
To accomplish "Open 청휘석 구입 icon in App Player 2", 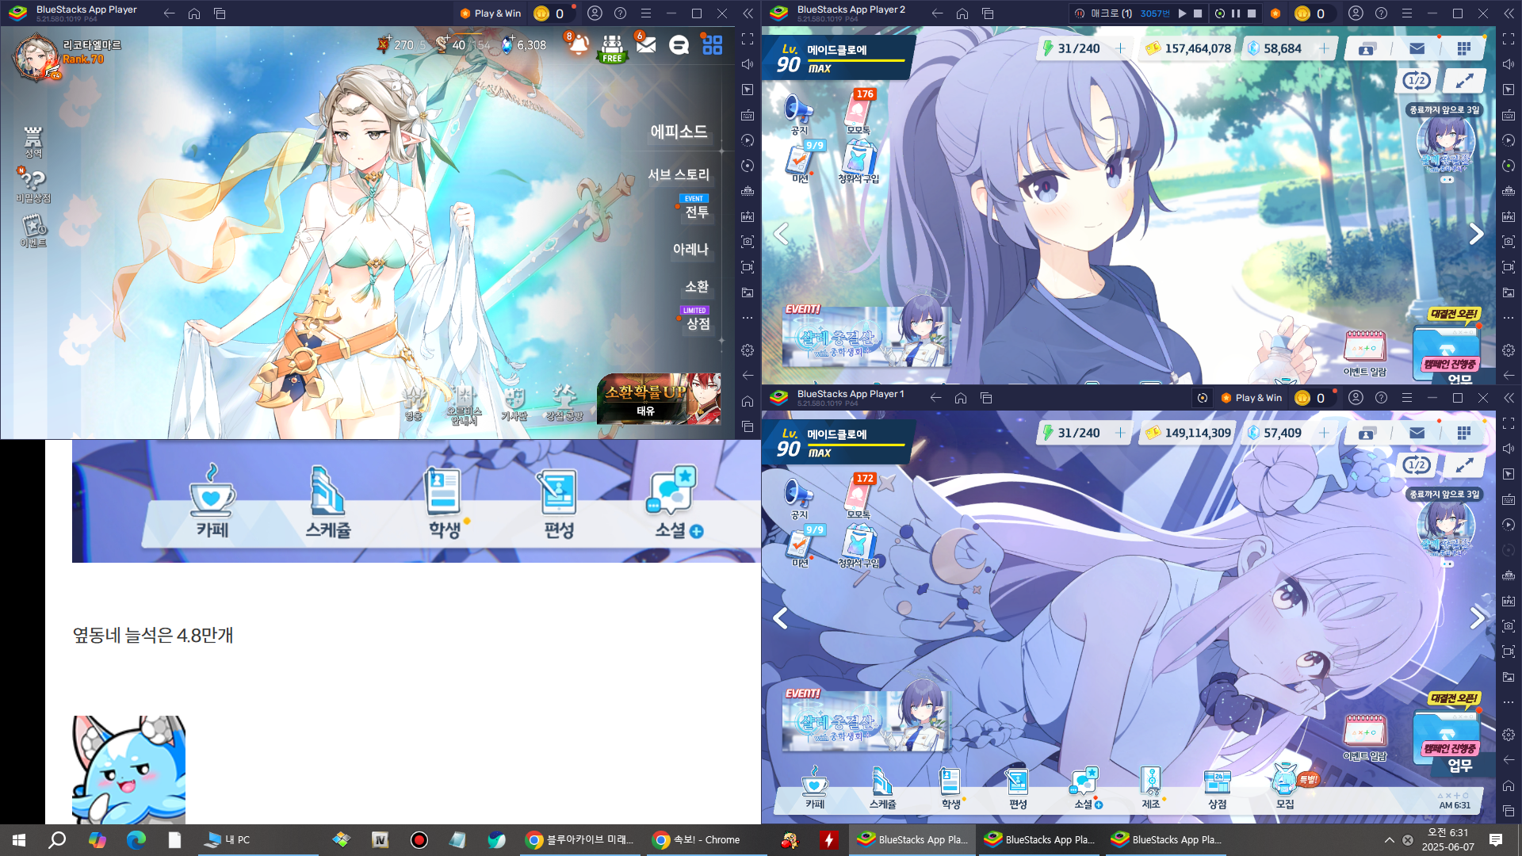I will pos(859,162).
